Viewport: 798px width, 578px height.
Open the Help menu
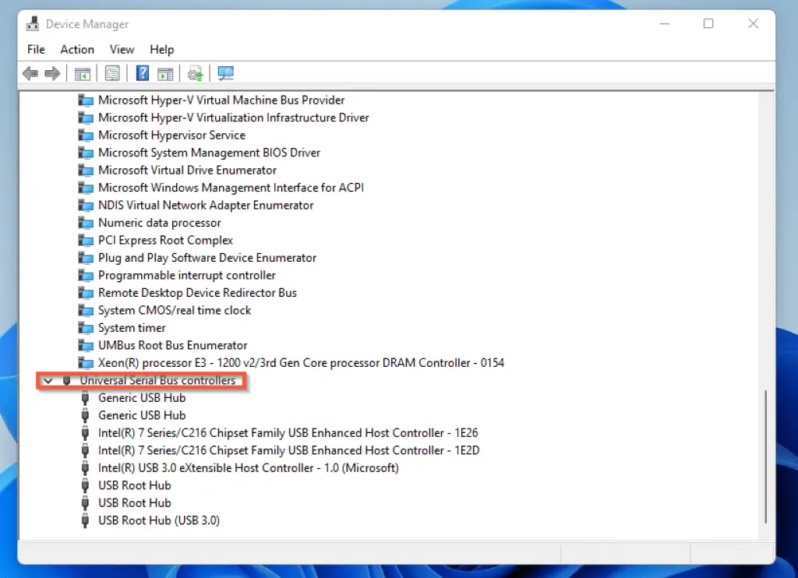click(161, 49)
